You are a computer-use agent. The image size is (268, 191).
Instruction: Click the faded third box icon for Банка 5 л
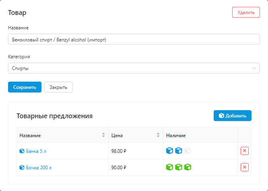[x=188, y=151]
